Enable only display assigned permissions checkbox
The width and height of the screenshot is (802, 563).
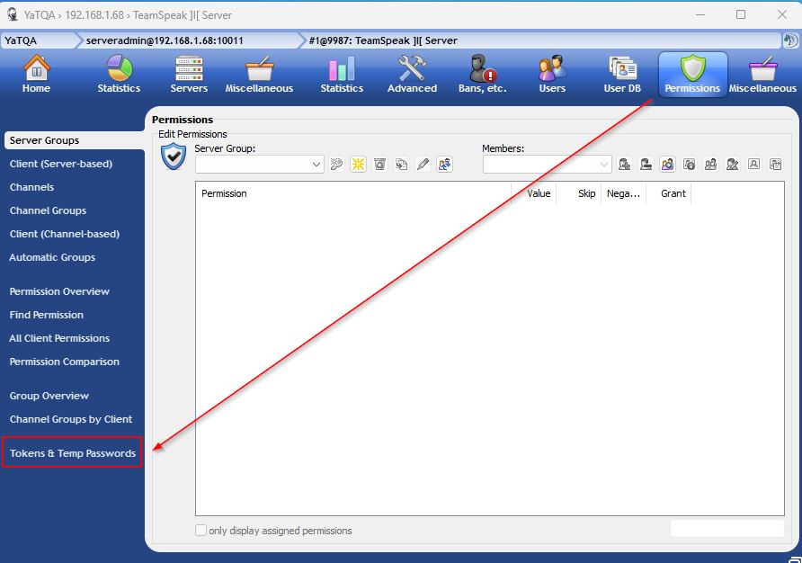pos(201,531)
